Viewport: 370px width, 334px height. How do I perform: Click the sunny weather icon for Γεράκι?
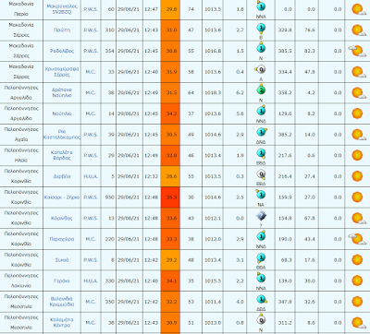coord(357,280)
